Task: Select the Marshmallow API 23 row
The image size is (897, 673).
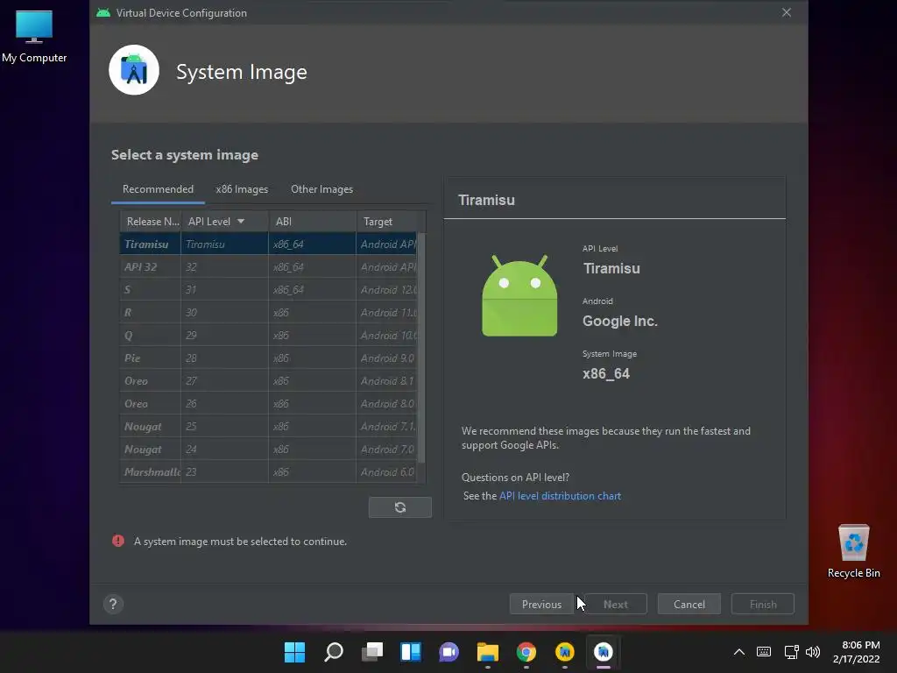Action: tap(268, 472)
